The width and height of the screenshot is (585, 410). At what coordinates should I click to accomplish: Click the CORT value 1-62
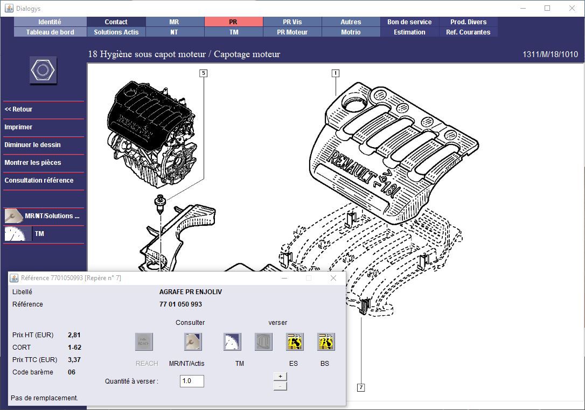click(x=75, y=348)
